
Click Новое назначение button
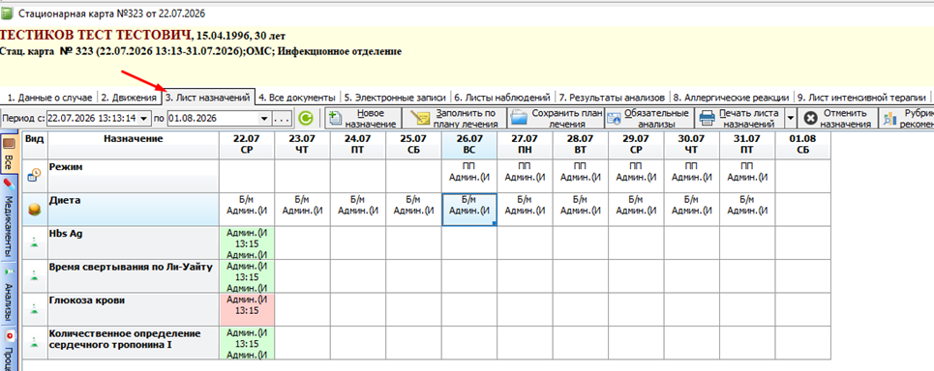tap(363, 118)
